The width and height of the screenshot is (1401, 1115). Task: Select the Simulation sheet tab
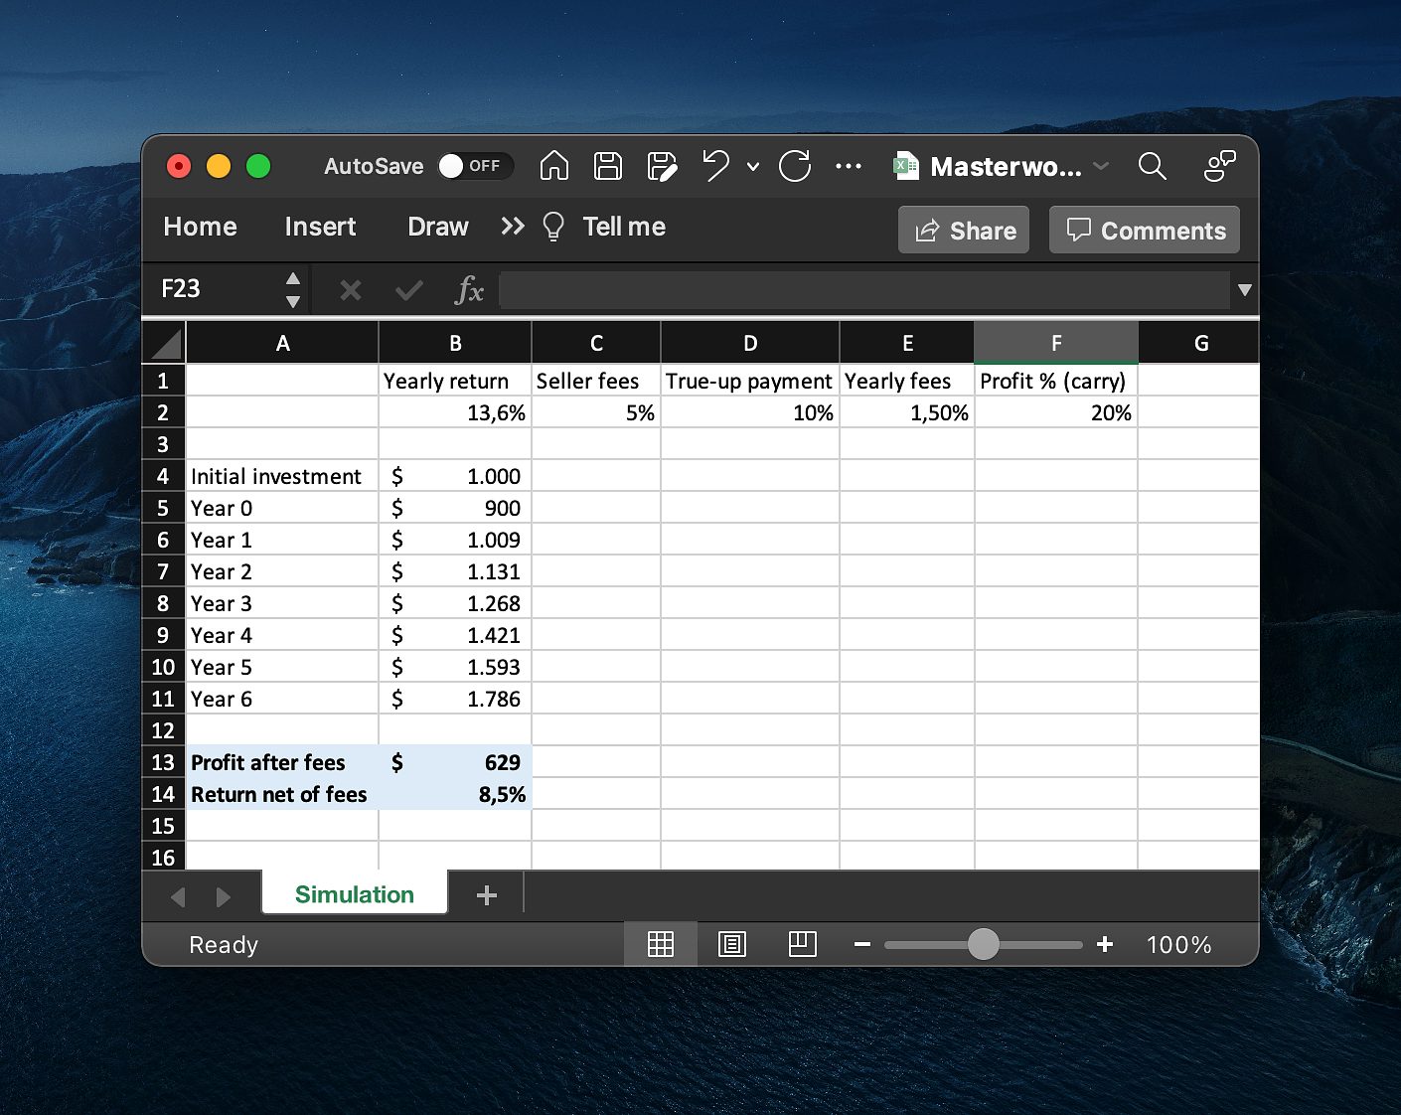click(354, 894)
